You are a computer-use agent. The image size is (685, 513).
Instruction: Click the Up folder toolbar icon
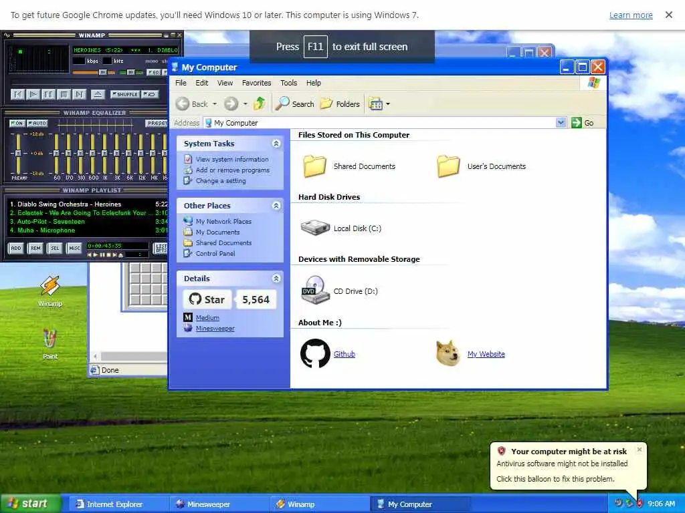pyautogui.click(x=260, y=104)
